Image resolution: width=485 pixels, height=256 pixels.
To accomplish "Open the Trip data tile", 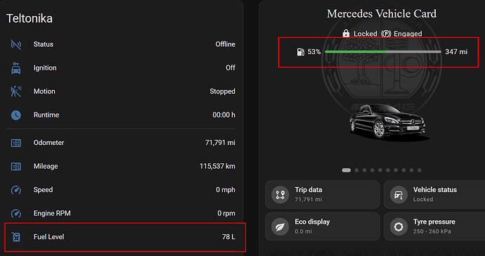I will pos(323,194).
